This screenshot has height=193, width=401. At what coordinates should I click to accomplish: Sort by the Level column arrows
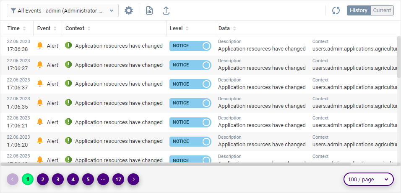187,28
